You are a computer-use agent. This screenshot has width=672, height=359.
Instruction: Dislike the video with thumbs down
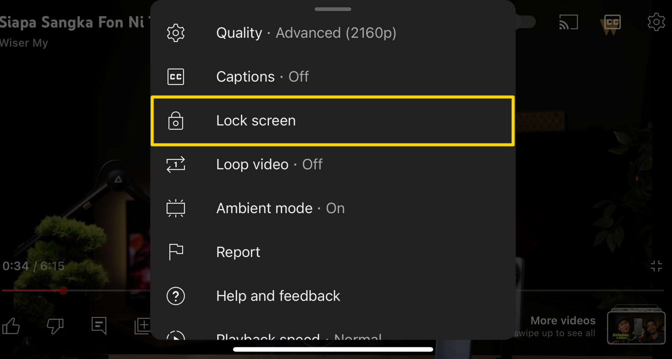(55, 326)
